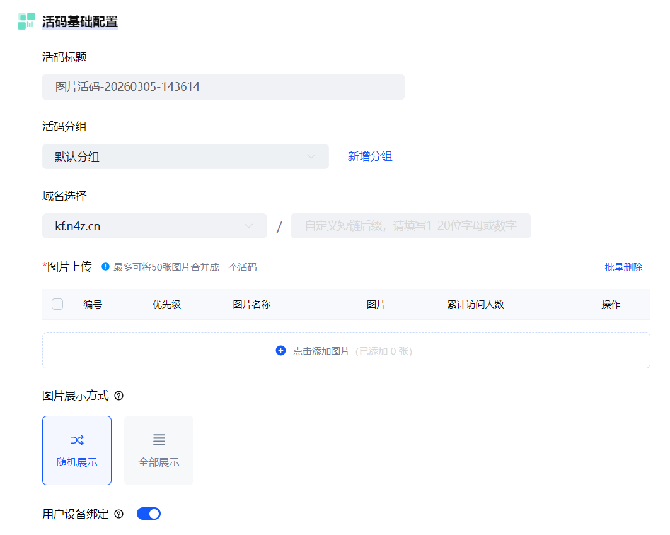Click the 点击添加图片 upload area
The image size is (670, 535).
346,351
